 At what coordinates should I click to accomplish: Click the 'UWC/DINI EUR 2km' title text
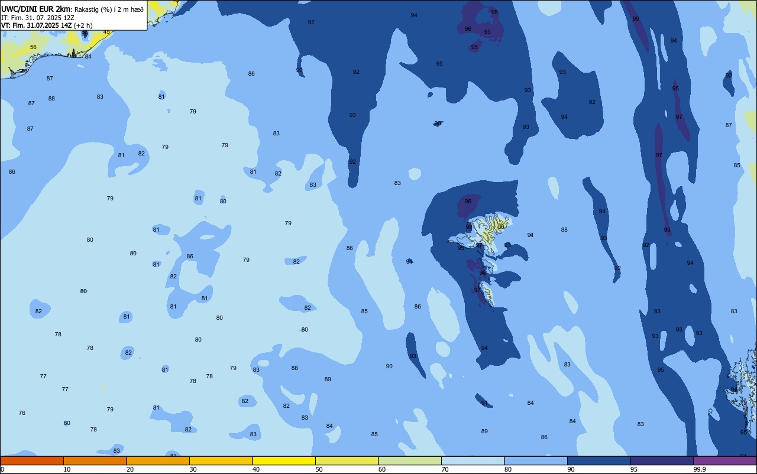coord(35,9)
